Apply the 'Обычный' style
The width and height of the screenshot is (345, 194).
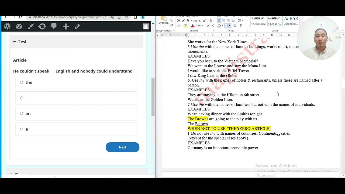click(258, 21)
